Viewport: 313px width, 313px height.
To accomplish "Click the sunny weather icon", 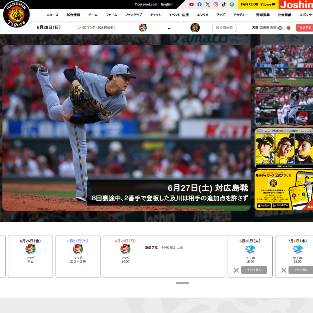I will pos(288,28).
